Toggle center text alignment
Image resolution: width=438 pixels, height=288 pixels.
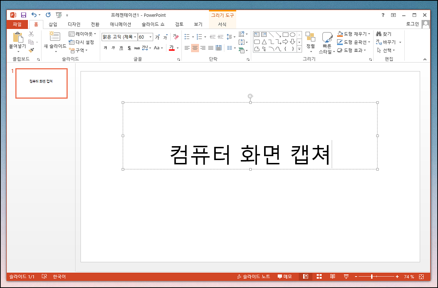point(195,48)
